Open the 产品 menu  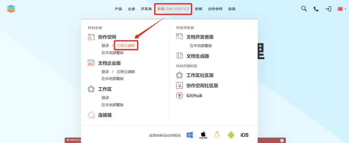point(118,9)
